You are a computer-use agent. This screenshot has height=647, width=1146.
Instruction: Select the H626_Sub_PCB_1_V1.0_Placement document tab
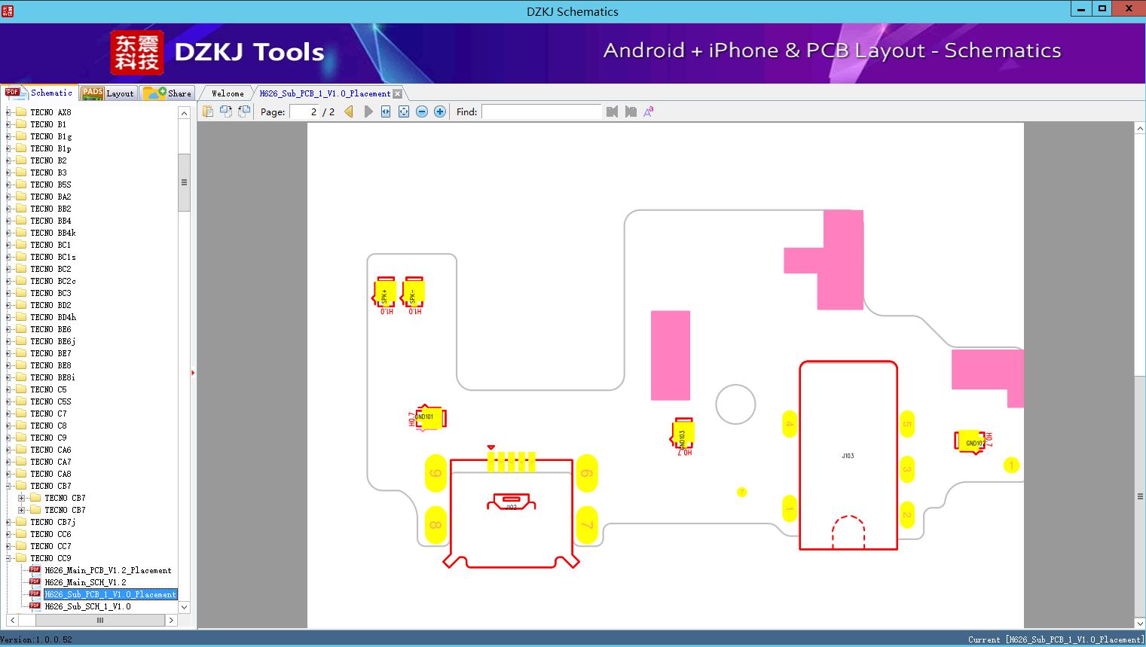coord(325,93)
